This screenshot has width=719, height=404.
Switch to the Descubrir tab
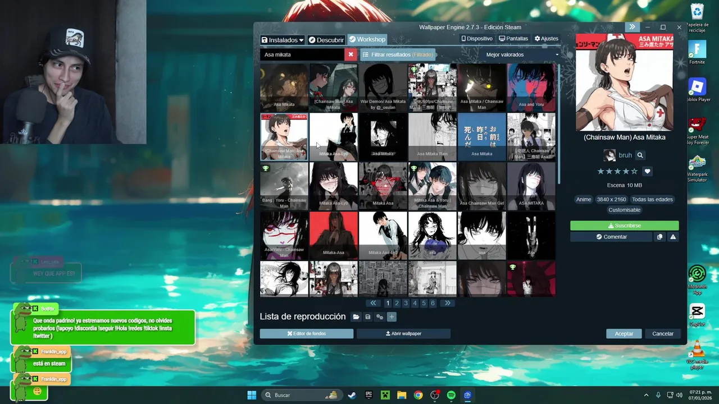click(x=326, y=40)
